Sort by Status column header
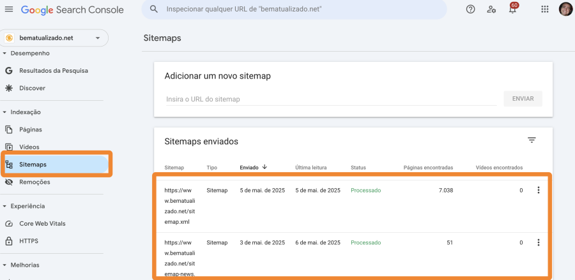This screenshot has width=575, height=280. click(x=358, y=168)
